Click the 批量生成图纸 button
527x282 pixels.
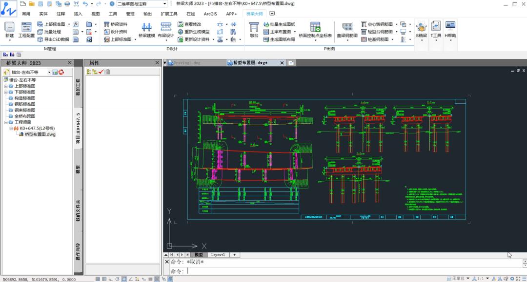point(279,24)
